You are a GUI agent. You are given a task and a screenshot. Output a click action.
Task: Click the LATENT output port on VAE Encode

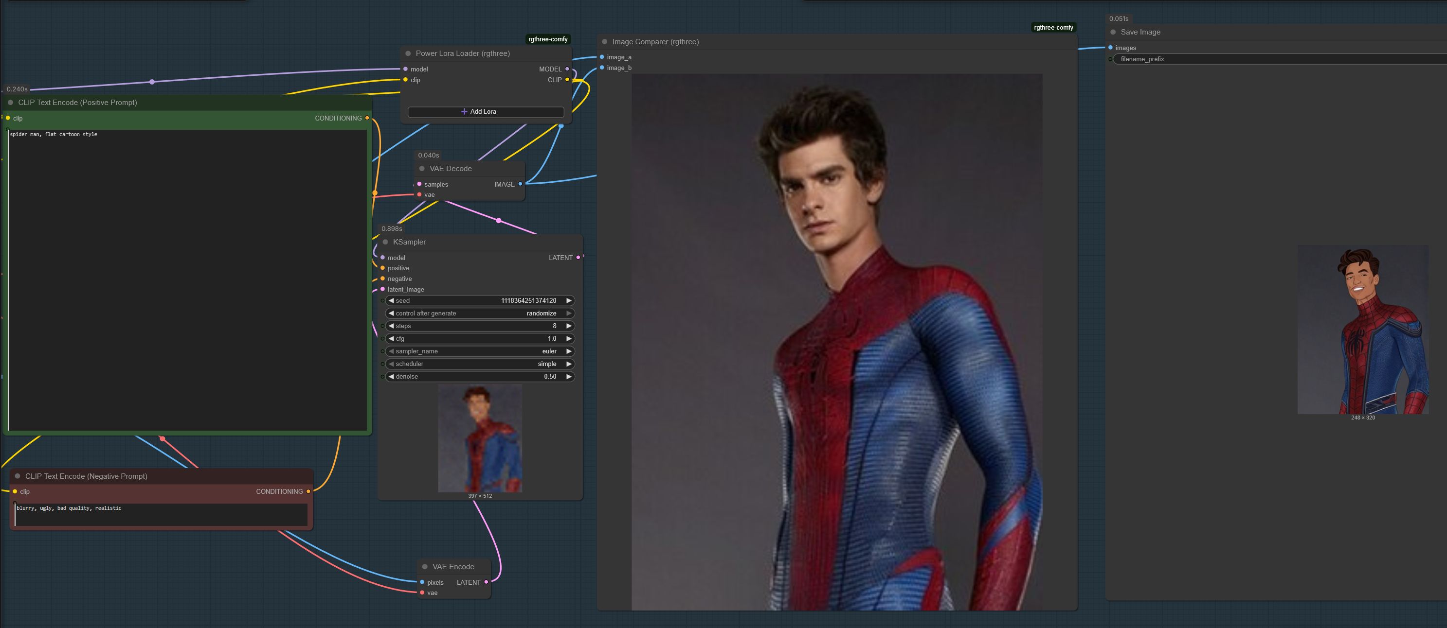(x=486, y=582)
